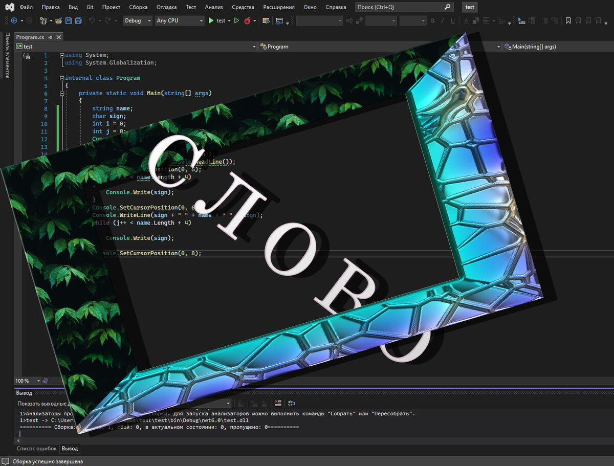614x466 pixels.
Task: Click the Сборка успешно завершена status text
Action: coord(48,461)
